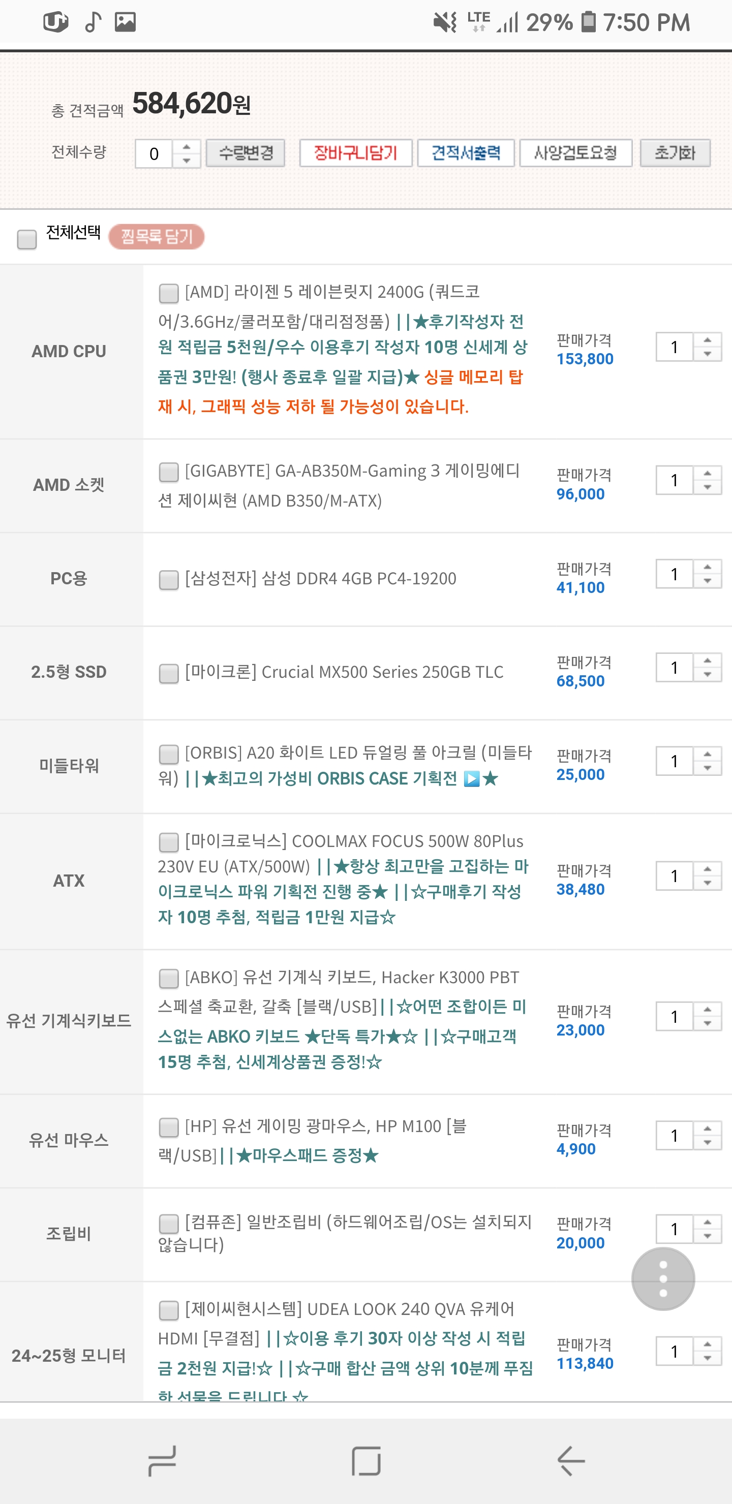Tap the Android home square icon
Viewport: 732px width, 1504px height.
point(367,1461)
